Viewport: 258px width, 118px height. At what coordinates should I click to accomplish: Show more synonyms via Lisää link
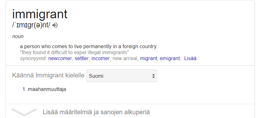190,59
